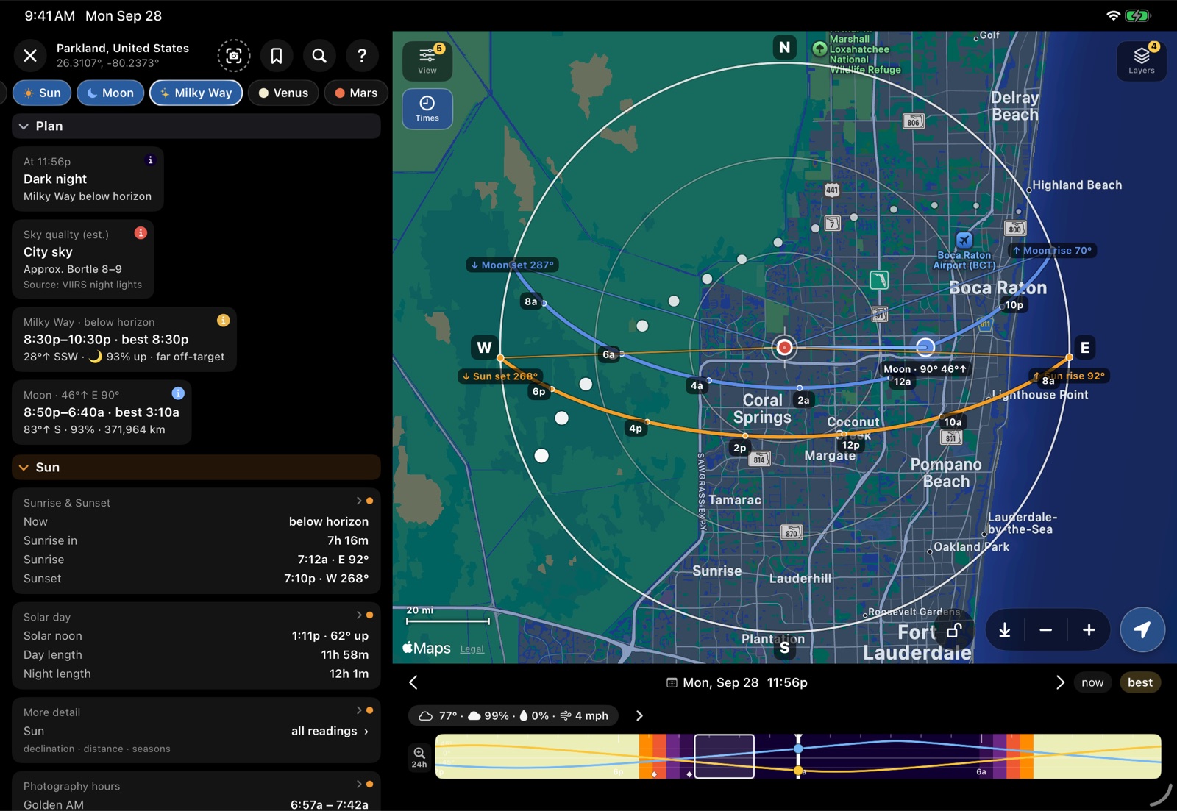Center map on my current location

[1142, 630]
